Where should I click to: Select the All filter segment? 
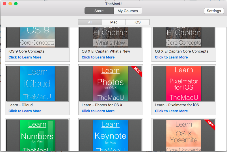click(90, 22)
